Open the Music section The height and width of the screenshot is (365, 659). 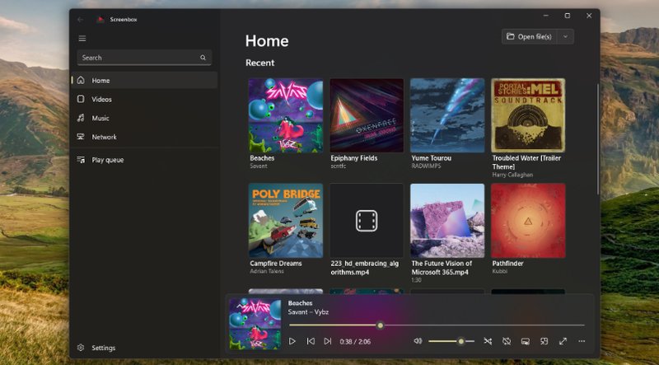pyautogui.click(x=100, y=118)
